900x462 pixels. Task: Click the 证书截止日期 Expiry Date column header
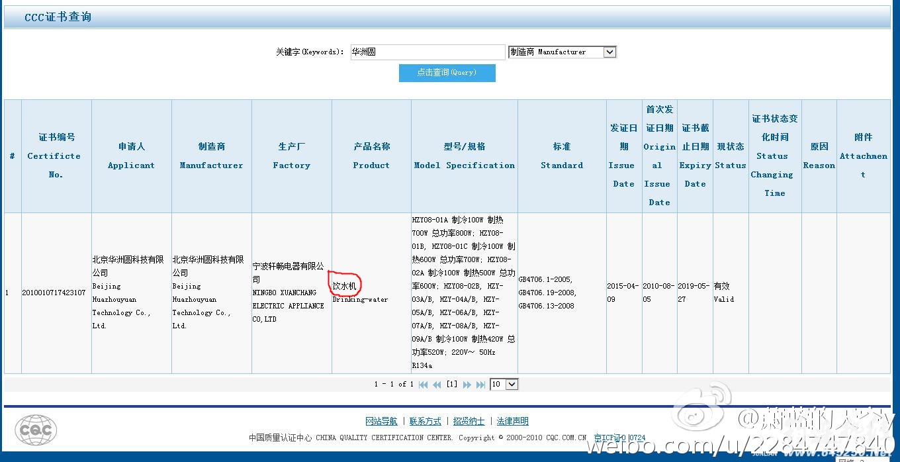click(695, 156)
